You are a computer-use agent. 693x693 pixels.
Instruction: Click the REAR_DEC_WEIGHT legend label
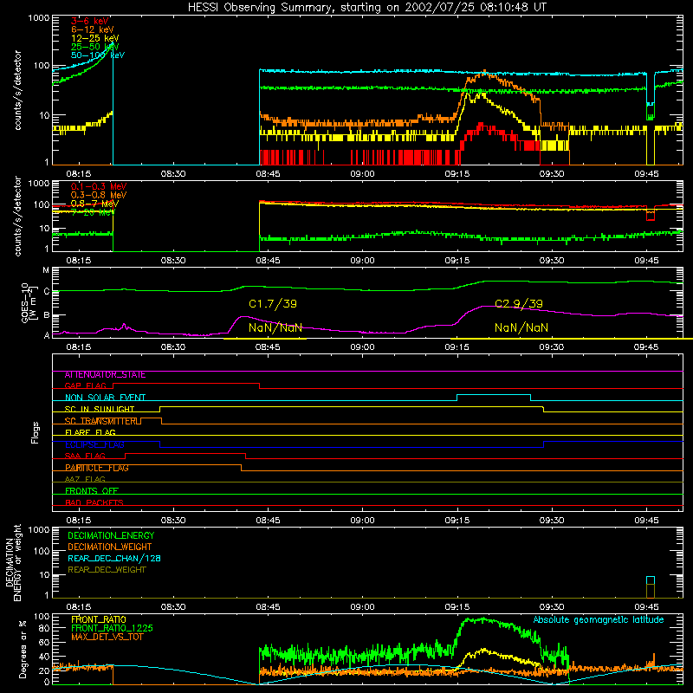point(107,570)
